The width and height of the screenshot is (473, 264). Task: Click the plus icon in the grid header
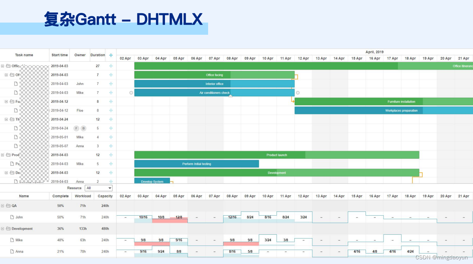click(x=111, y=55)
